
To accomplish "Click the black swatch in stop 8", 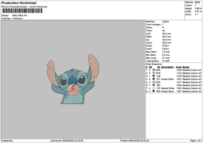I will (x=154, y=91).
